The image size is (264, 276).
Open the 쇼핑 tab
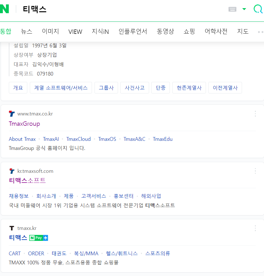tap(189, 31)
